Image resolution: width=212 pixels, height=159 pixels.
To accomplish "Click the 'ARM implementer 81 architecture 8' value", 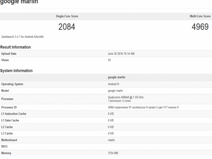I will coord(143,107).
